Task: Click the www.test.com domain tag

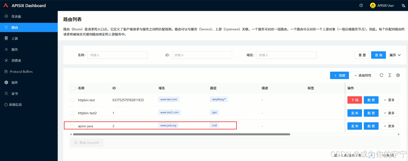Action: click(169, 99)
